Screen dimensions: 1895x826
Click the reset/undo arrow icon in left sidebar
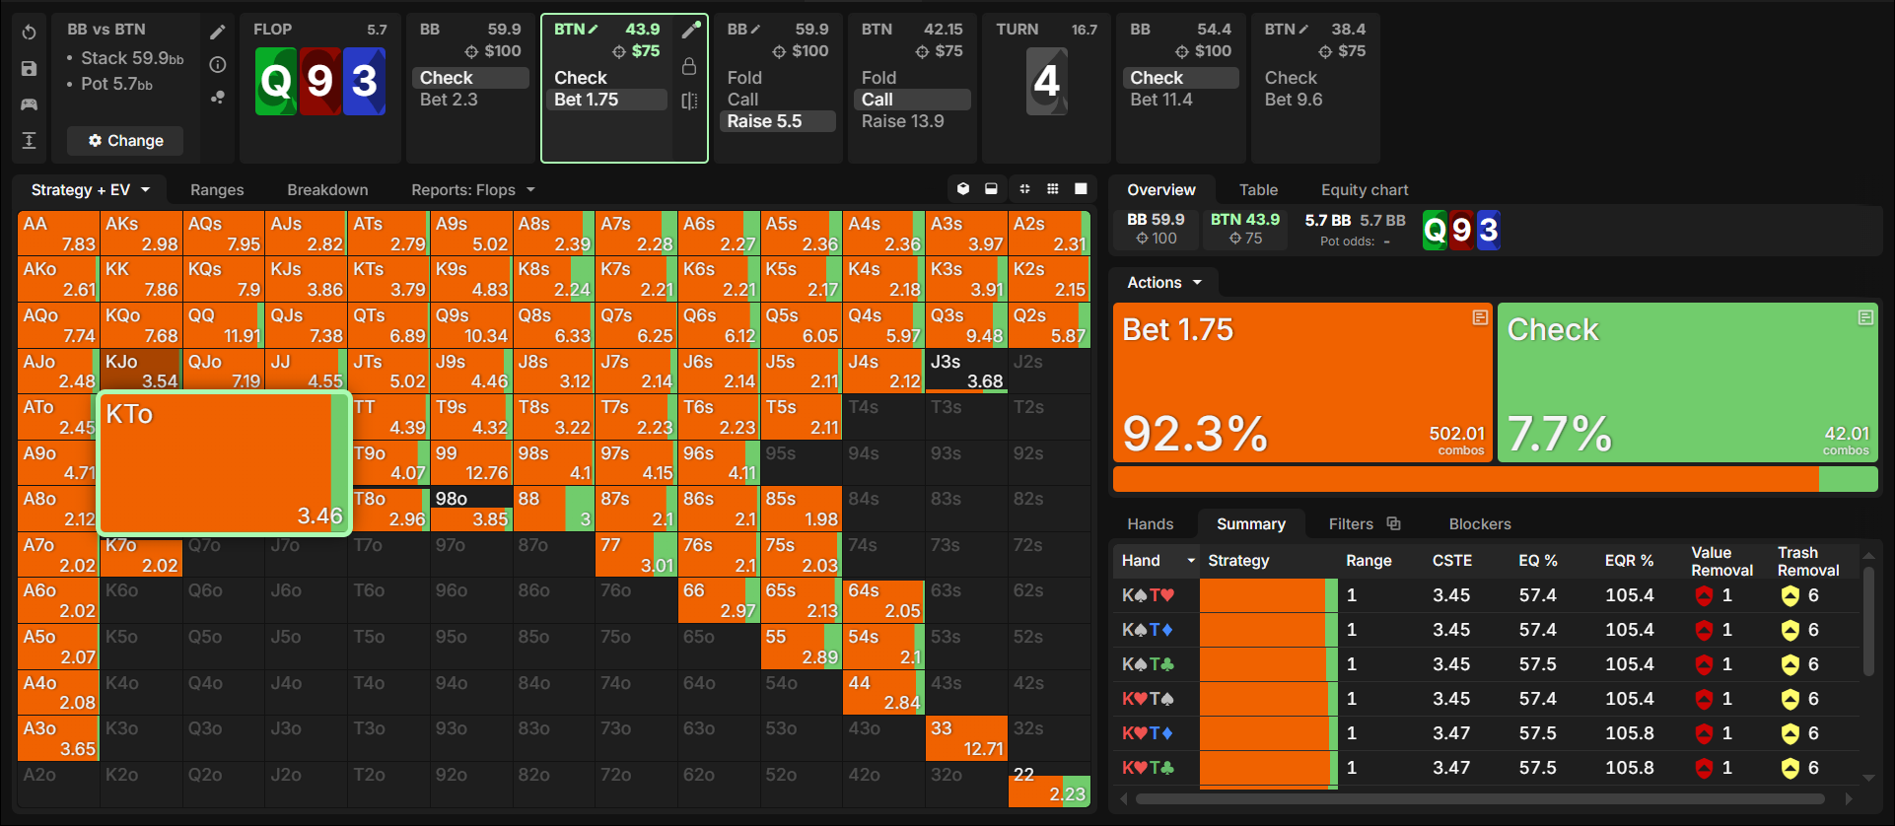pos(30,33)
